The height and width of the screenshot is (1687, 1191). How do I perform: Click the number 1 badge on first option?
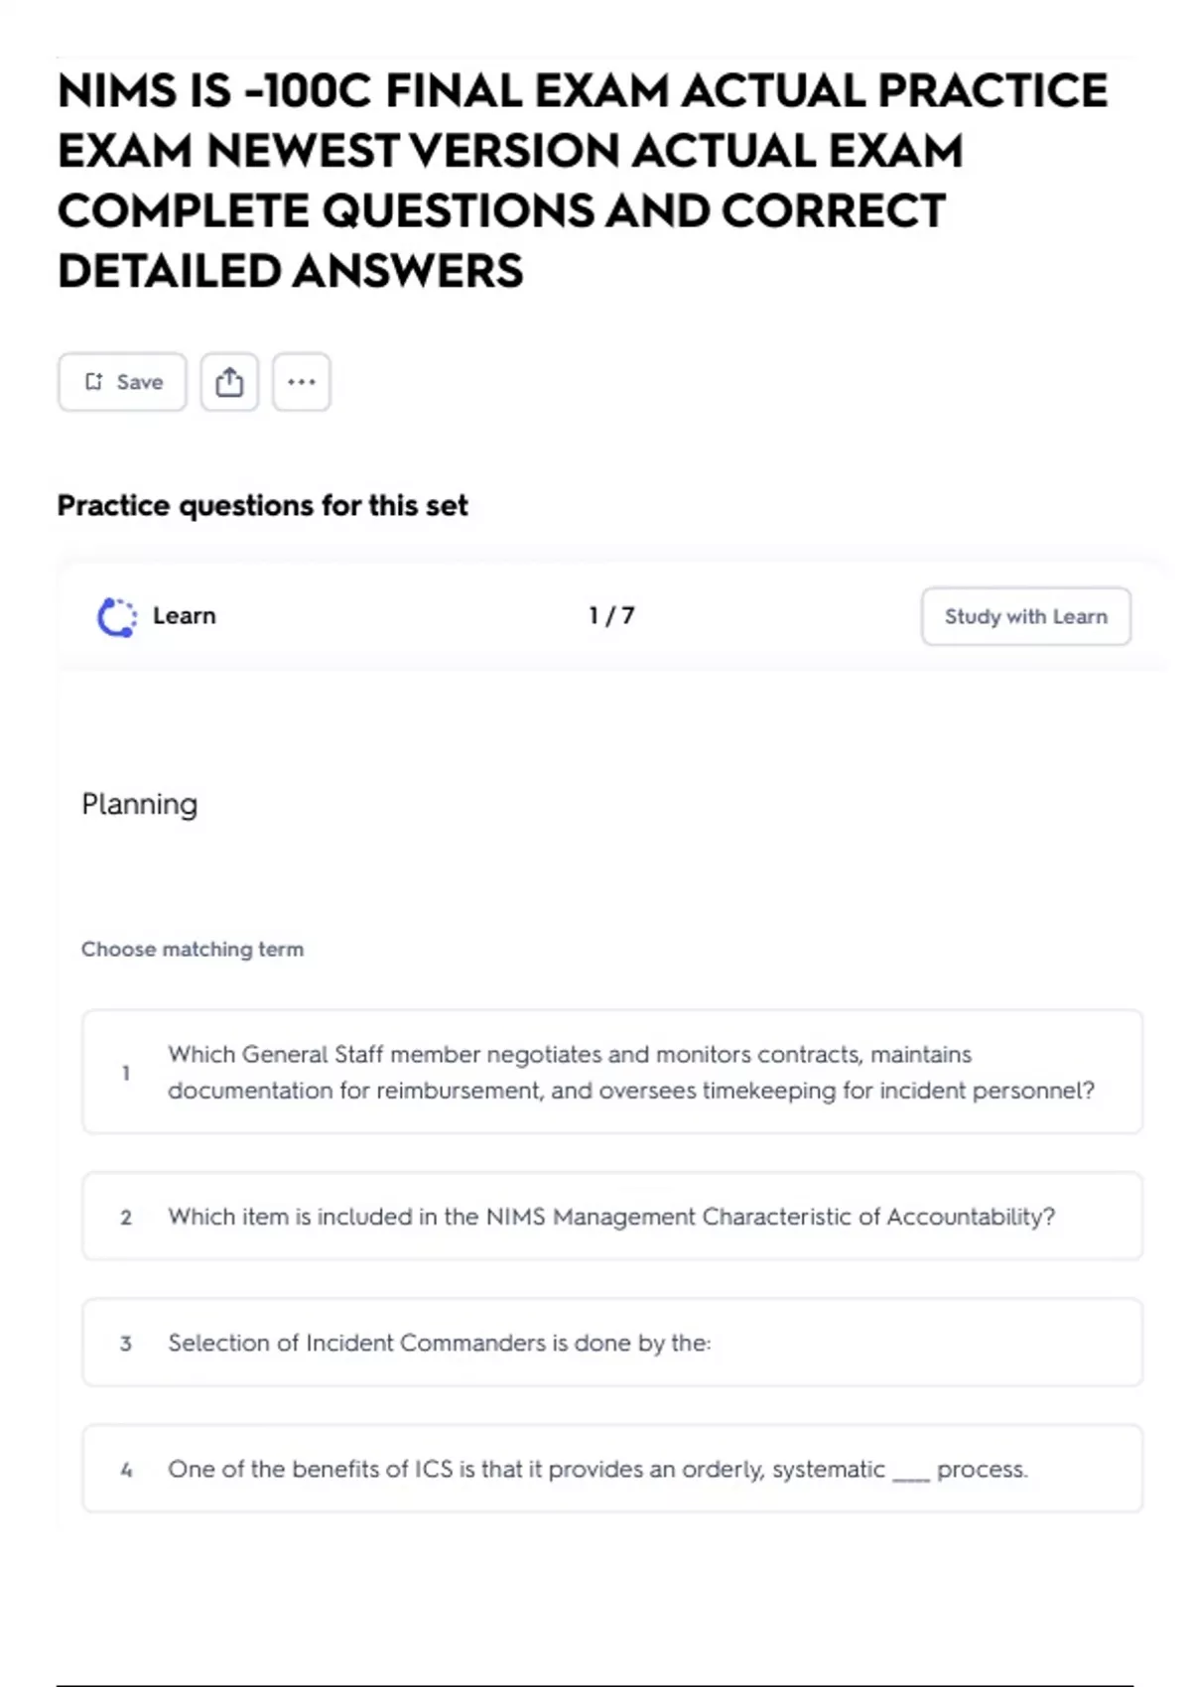[x=126, y=1073]
